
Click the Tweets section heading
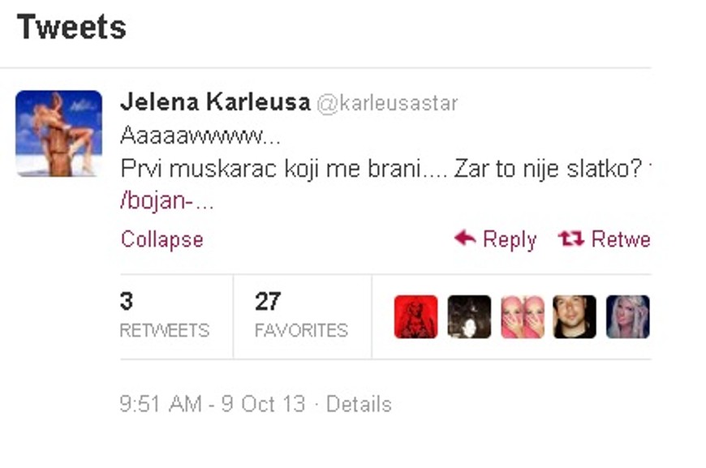click(71, 27)
